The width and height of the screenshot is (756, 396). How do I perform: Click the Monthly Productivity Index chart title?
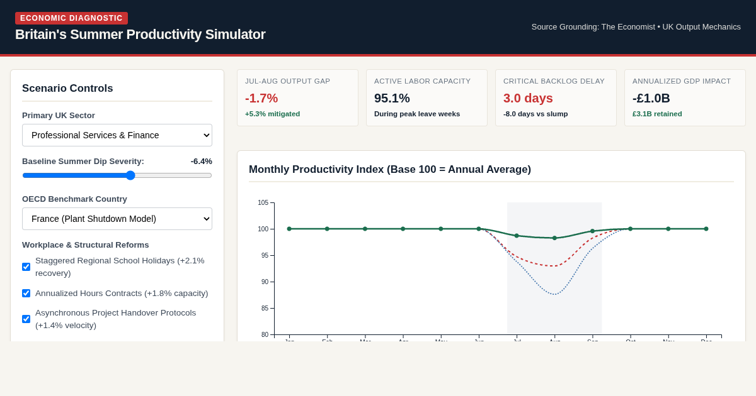pyautogui.click(x=390, y=170)
